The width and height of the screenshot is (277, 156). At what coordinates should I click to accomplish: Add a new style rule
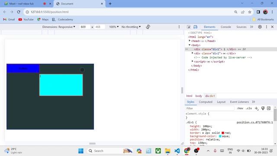(x=257, y=108)
